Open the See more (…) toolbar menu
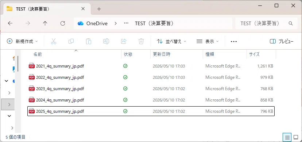The image size is (302, 142). [234, 41]
